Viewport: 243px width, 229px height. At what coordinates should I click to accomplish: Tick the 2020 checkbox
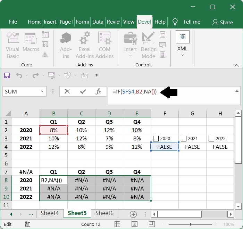pos(156,139)
